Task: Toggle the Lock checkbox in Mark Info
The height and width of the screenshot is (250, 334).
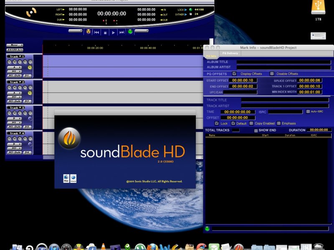Action: [x=217, y=123]
